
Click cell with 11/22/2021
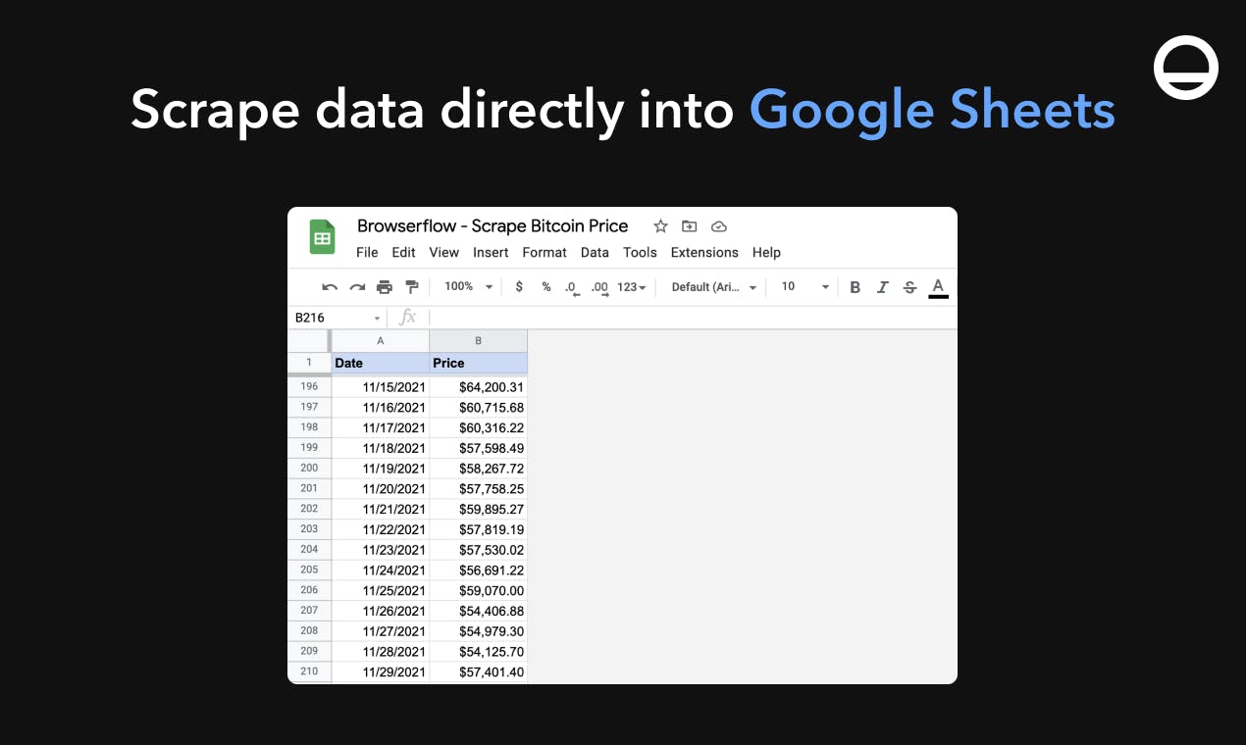click(x=381, y=529)
